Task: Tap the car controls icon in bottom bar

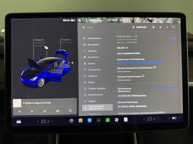Action: (x=19, y=122)
